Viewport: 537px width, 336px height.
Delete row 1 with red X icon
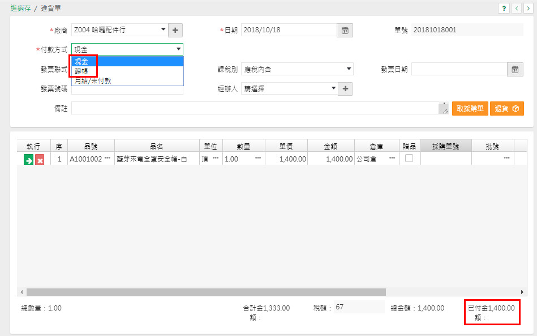[x=40, y=160]
